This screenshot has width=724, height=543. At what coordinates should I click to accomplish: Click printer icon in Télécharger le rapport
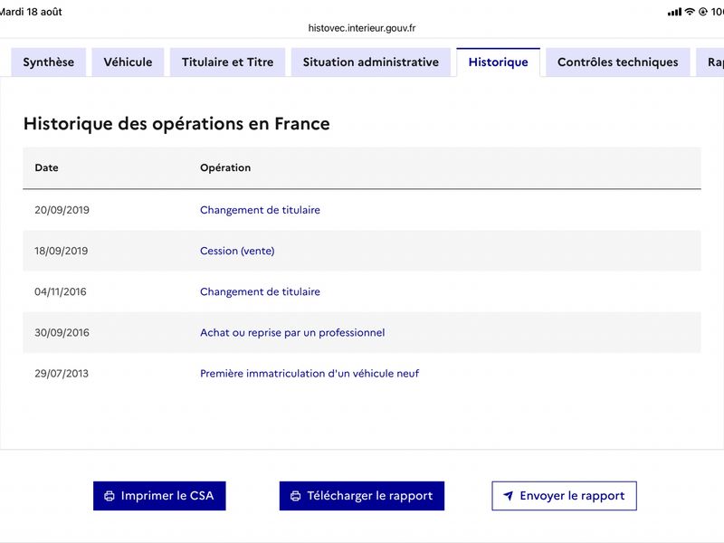[x=296, y=496]
